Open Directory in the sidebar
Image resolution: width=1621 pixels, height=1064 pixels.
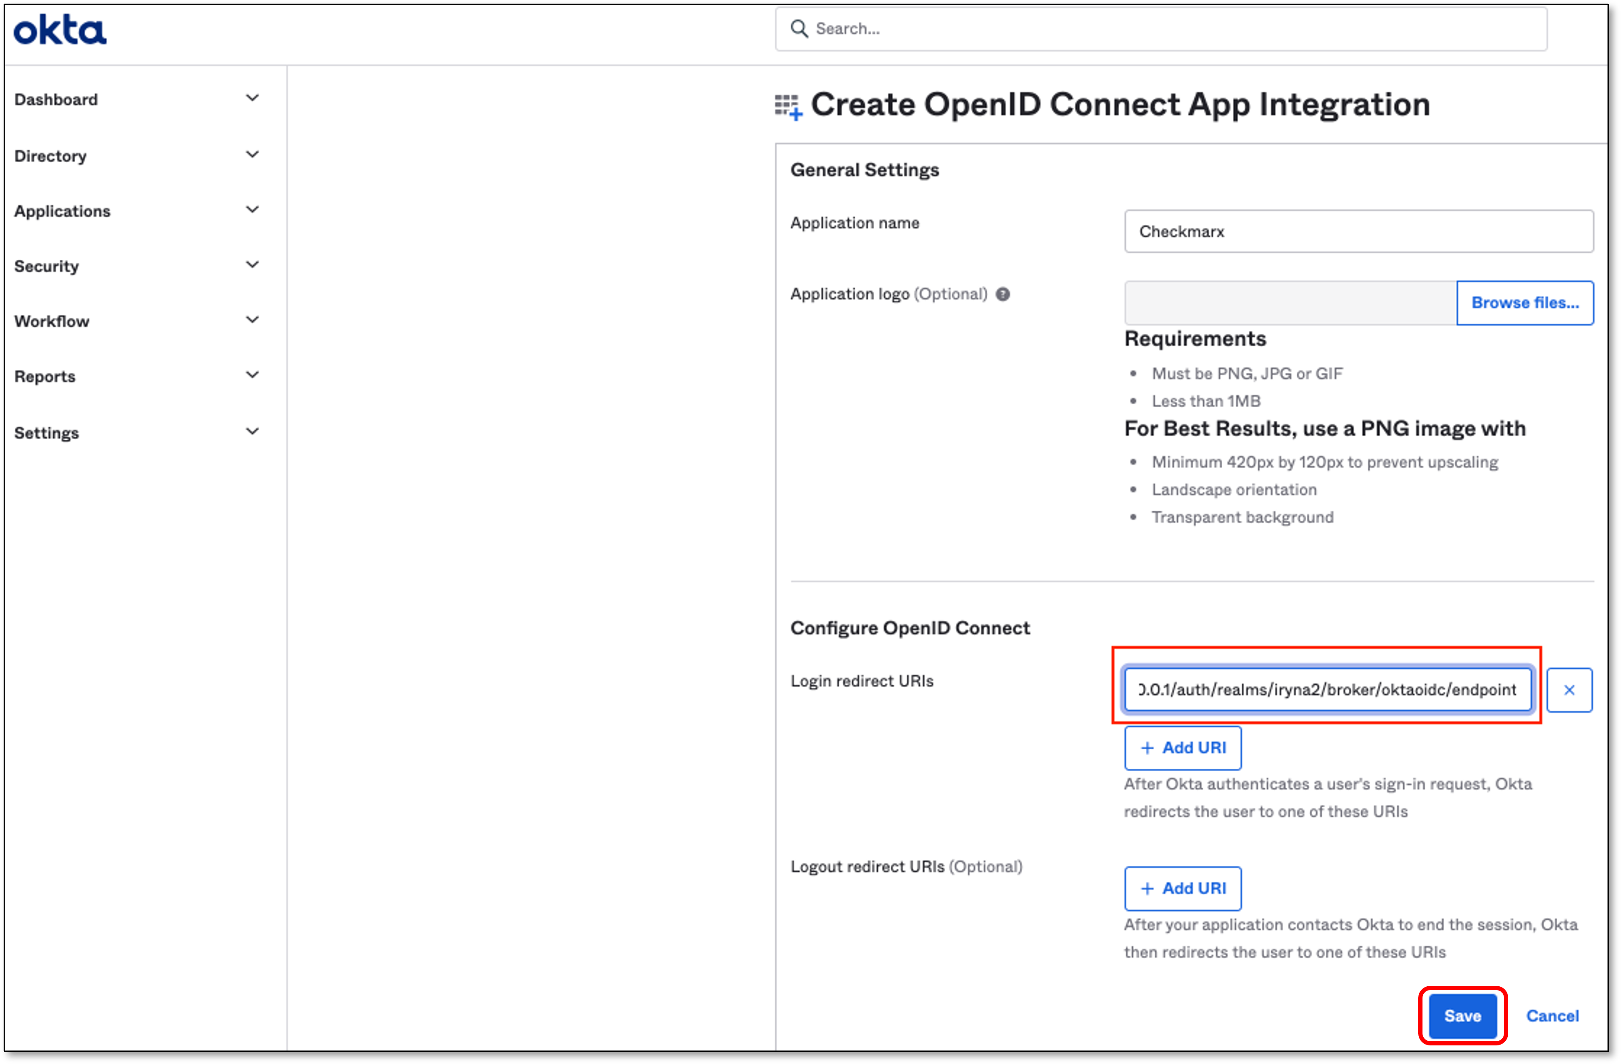50,156
